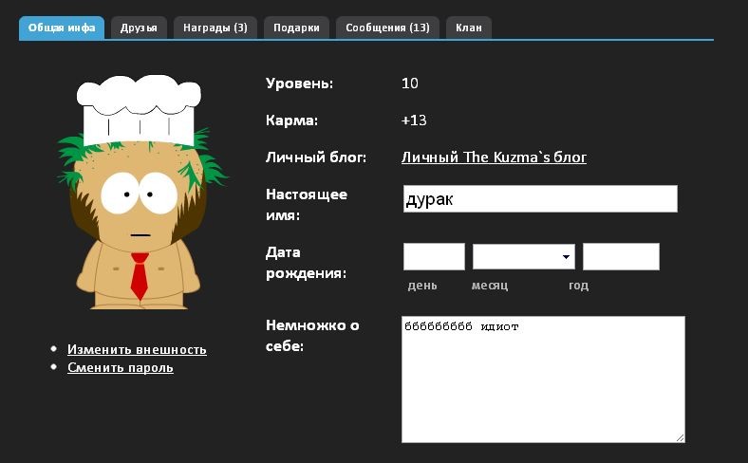
Task: Click the birth day (день) input field
Action: 434,256
